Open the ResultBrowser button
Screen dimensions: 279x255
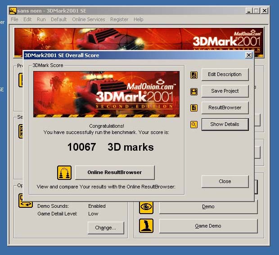[225, 108]
